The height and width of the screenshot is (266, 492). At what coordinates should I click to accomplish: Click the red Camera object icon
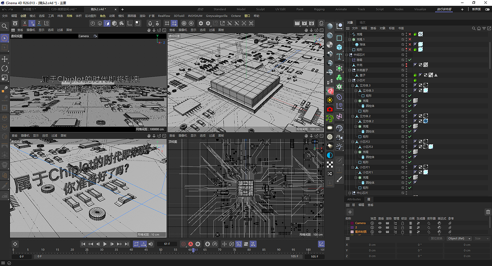[330, 109]
